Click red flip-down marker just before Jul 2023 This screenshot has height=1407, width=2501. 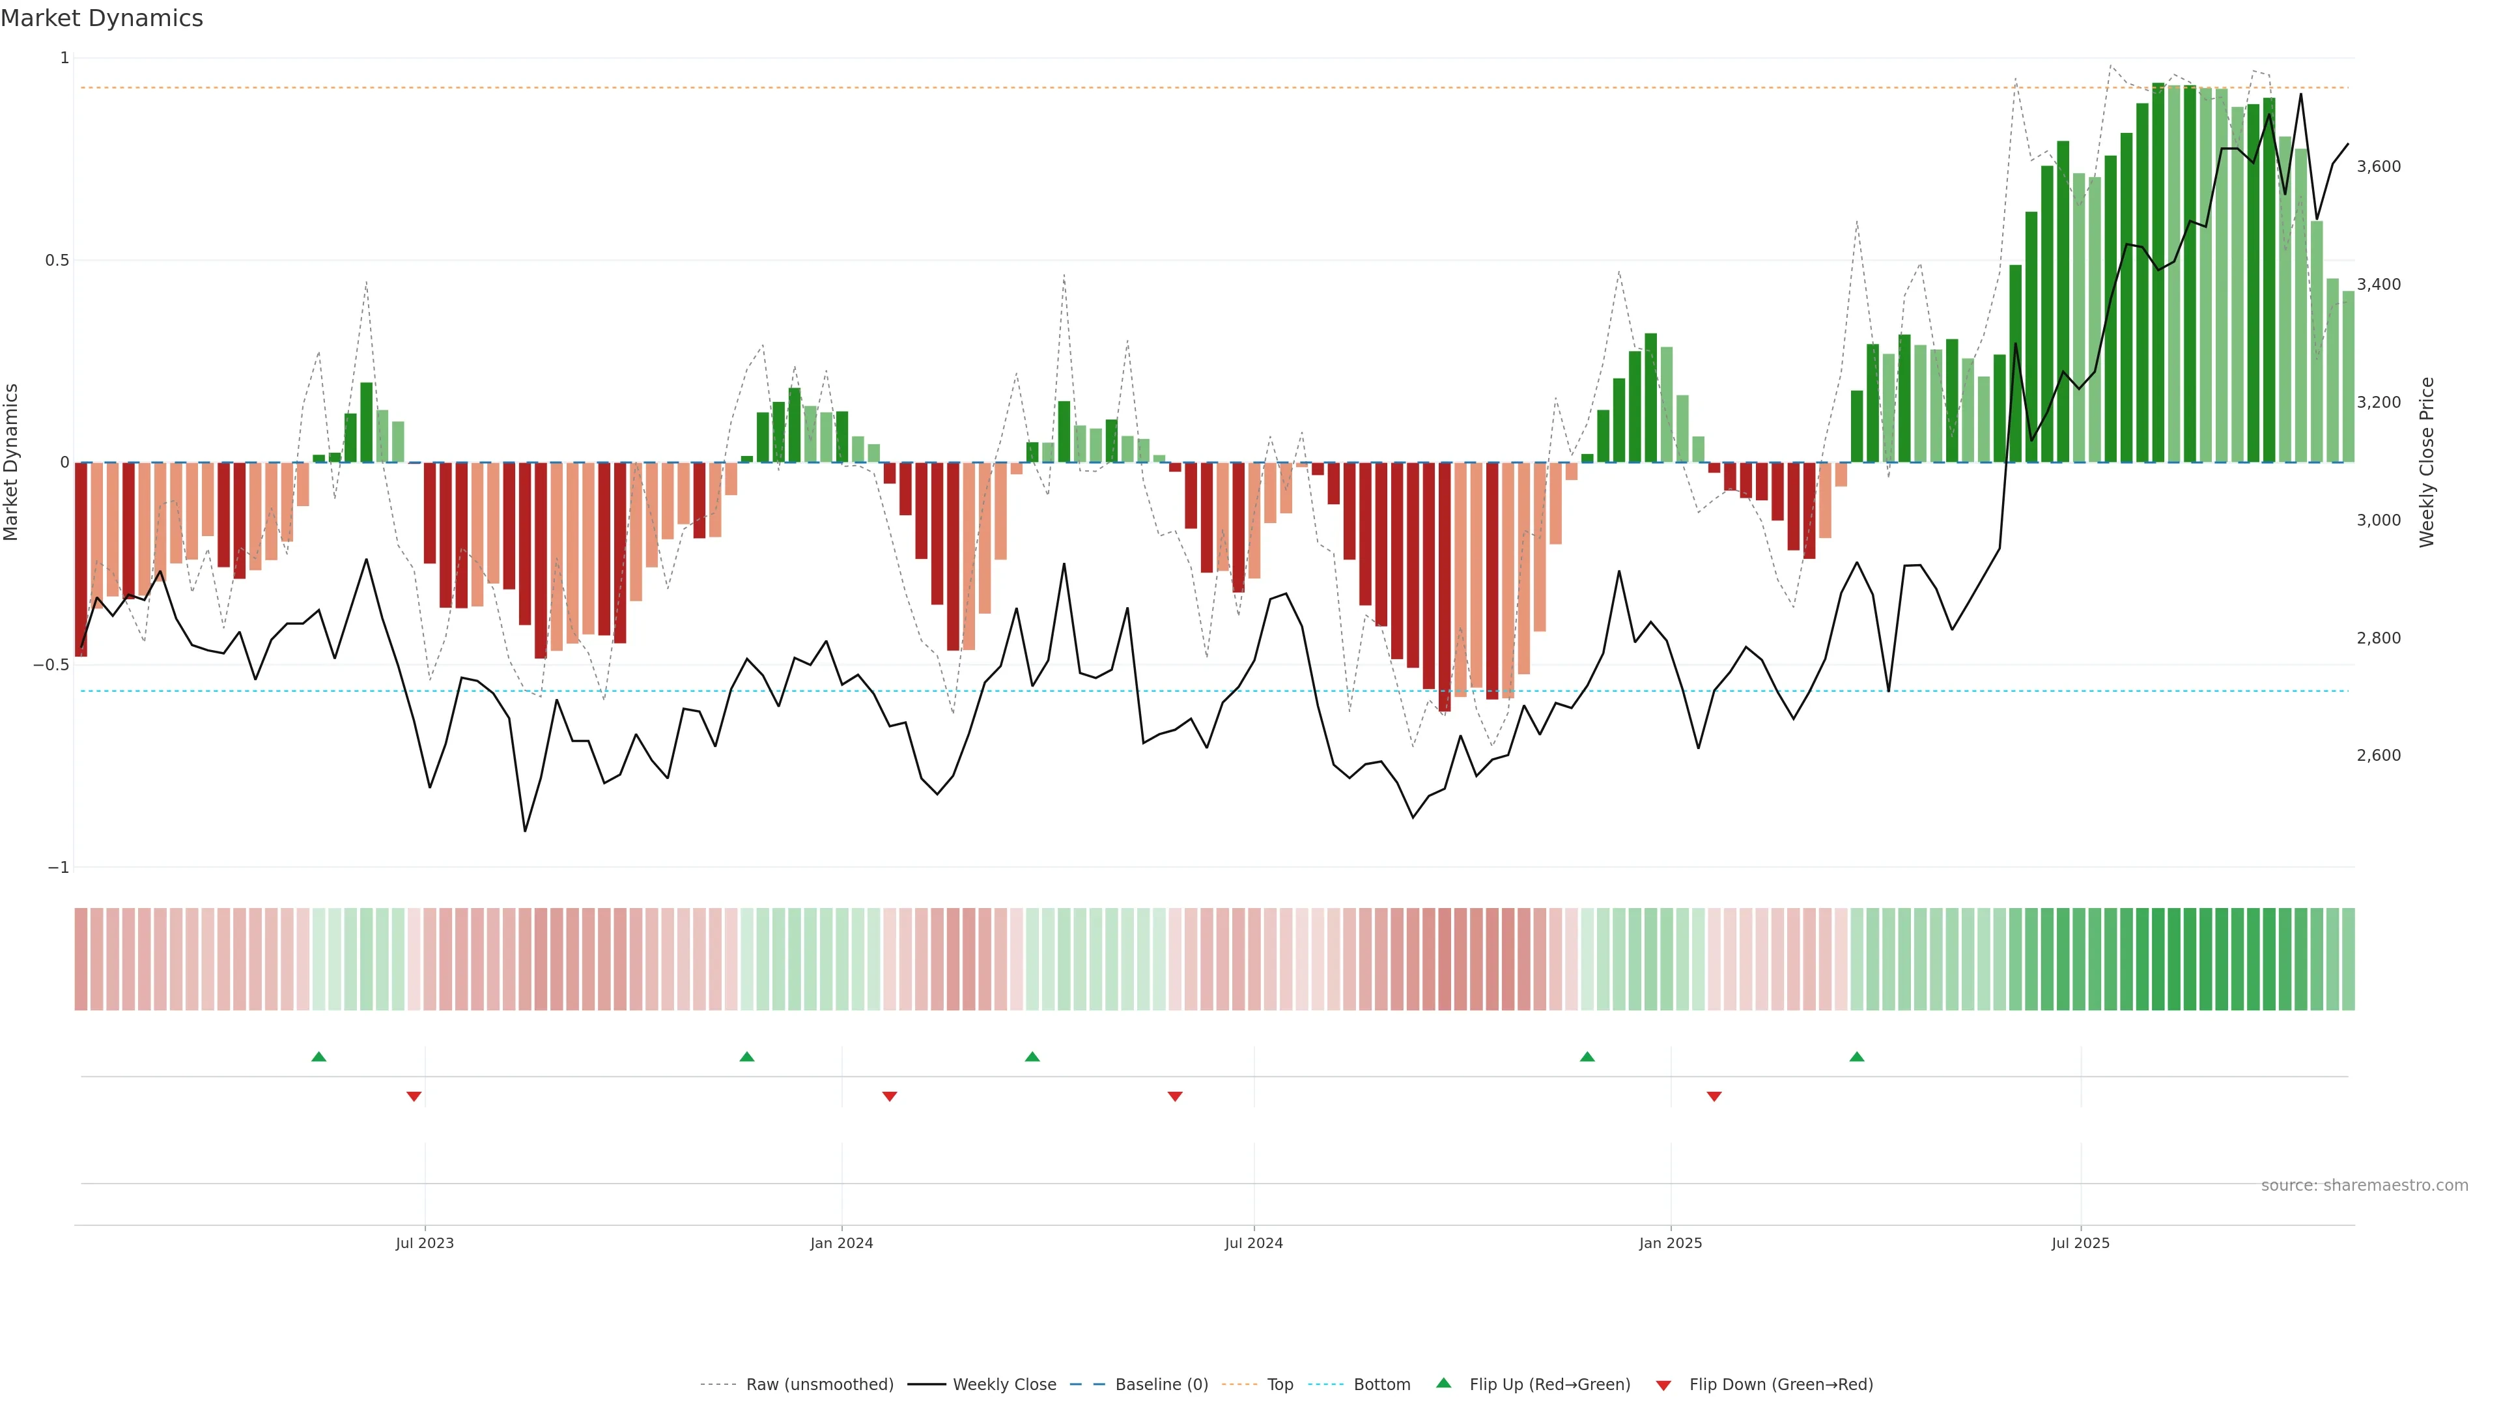414,1096
